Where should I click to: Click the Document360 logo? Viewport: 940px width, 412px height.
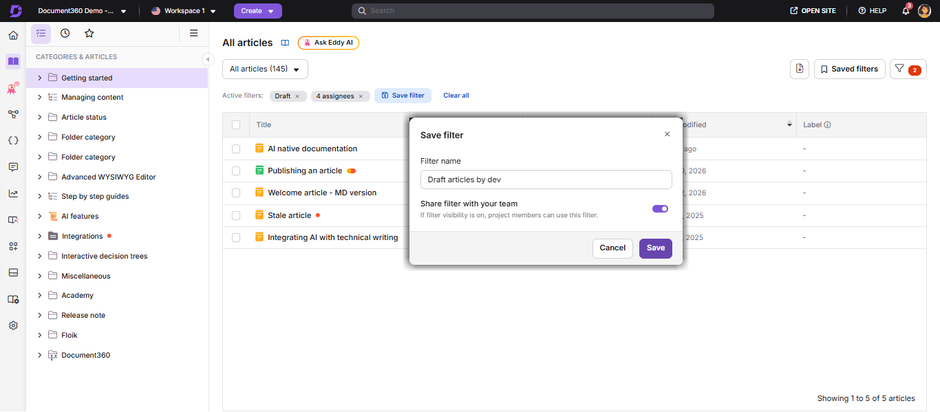tap(15, 11)
